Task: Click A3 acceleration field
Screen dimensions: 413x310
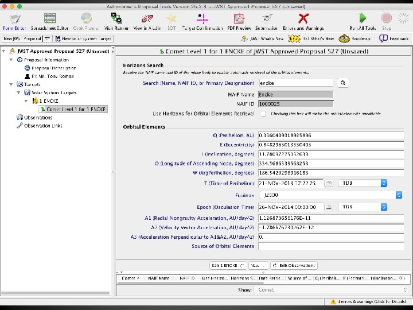Action: click(331, 237)
